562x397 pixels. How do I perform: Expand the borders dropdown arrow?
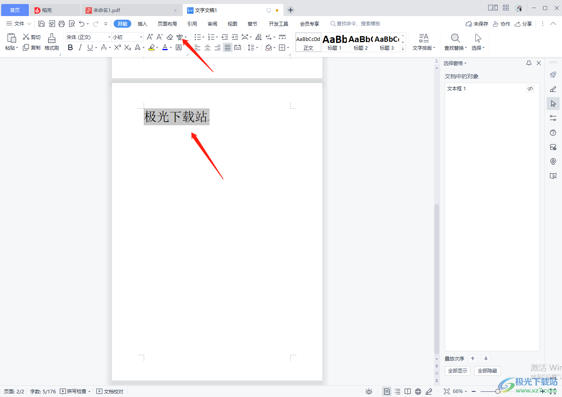point(288,48)
